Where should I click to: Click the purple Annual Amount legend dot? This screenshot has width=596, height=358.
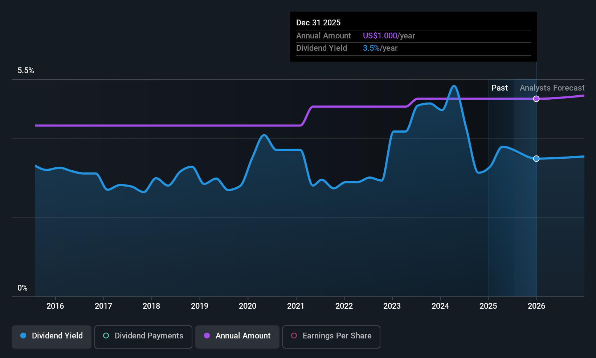pyautogui.click(x=207, y=336)
